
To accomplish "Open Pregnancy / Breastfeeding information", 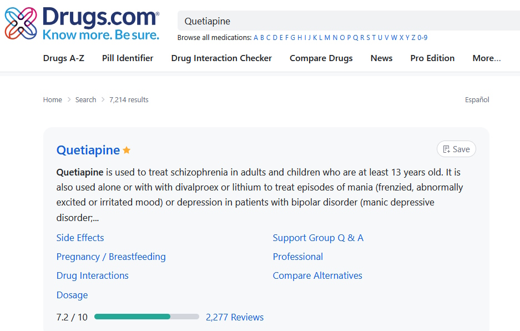I will coord(111,257).
